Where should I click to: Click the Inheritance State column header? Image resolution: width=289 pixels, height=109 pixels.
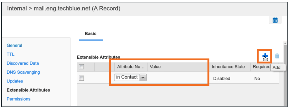tap(228, 67)
